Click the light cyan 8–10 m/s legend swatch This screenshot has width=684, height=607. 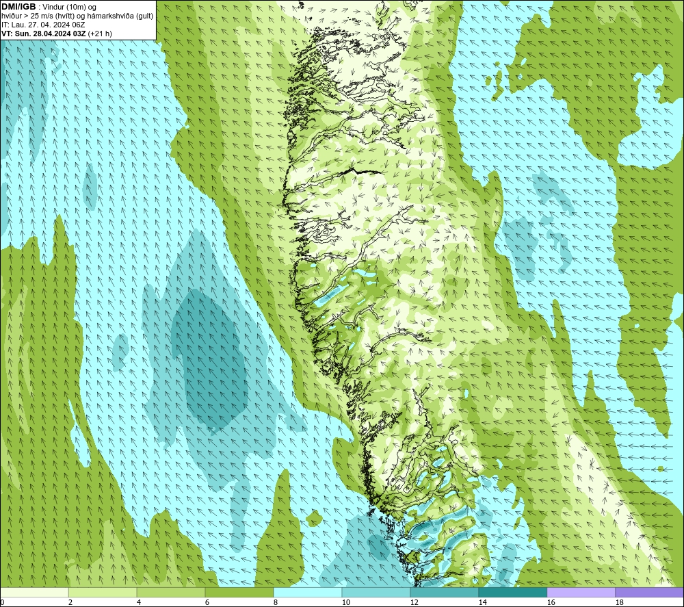click(x=308, y=592)
